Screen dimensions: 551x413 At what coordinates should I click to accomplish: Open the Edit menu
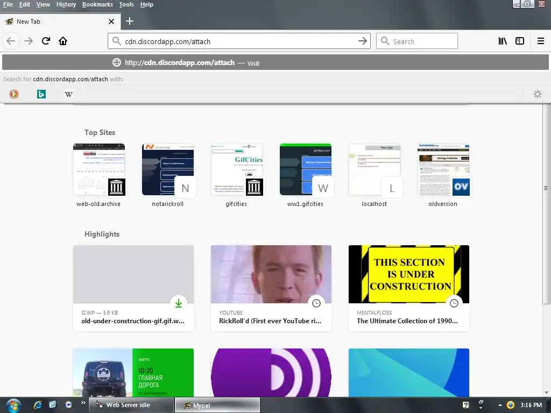(x=25, y=4)
